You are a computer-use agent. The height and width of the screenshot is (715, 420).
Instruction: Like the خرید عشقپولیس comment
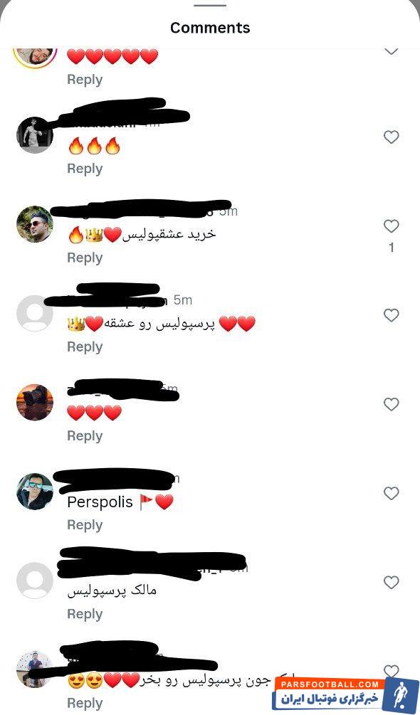pyautogui.click(x=391, y=226)
